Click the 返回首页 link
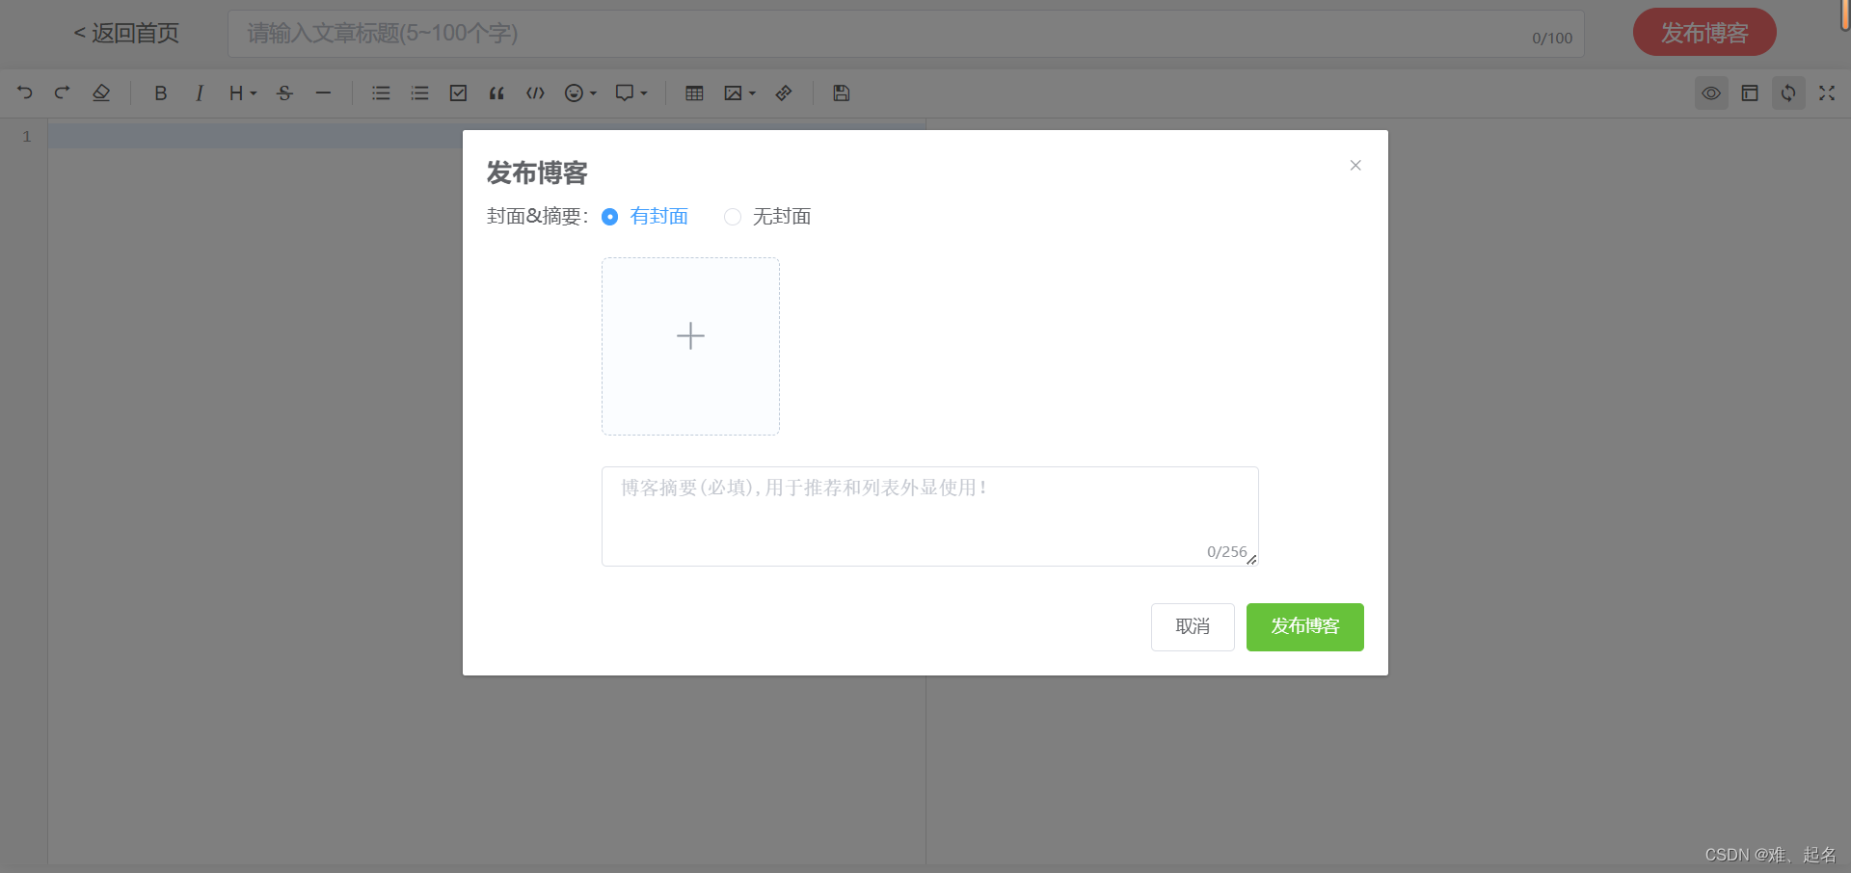Screen dimensions: 1851x873 click(126, 34)
